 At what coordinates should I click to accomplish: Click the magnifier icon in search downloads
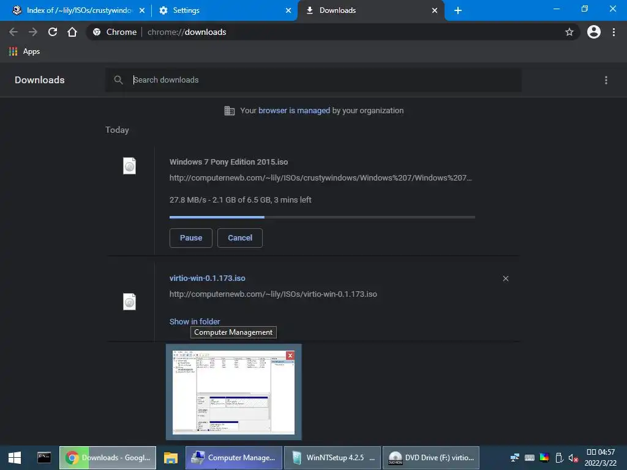tap(118, 80)
